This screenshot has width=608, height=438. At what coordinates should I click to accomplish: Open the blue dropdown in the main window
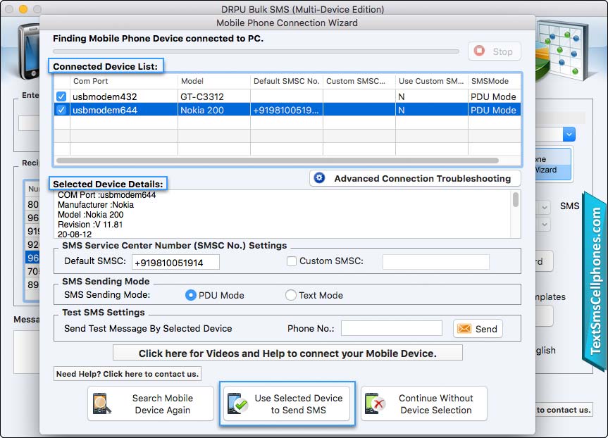(x=569, y=134)
